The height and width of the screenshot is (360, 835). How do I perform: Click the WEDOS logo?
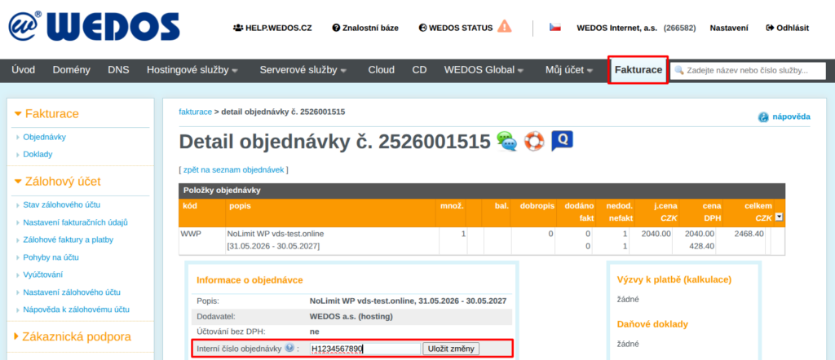pyautogui.click(x=94, y=27)
